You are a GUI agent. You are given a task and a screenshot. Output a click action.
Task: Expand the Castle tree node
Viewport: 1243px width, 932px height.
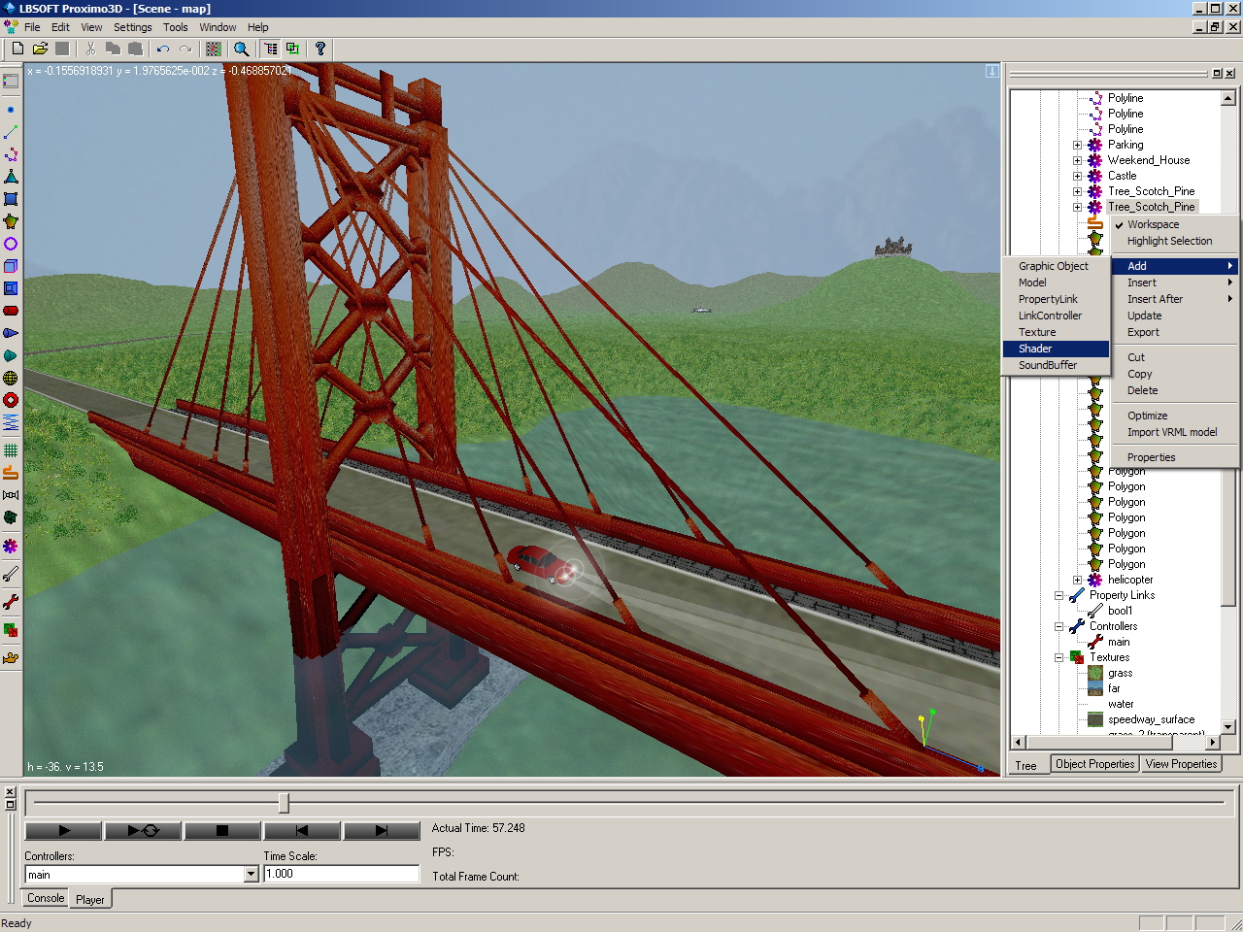coord(1077,176)
